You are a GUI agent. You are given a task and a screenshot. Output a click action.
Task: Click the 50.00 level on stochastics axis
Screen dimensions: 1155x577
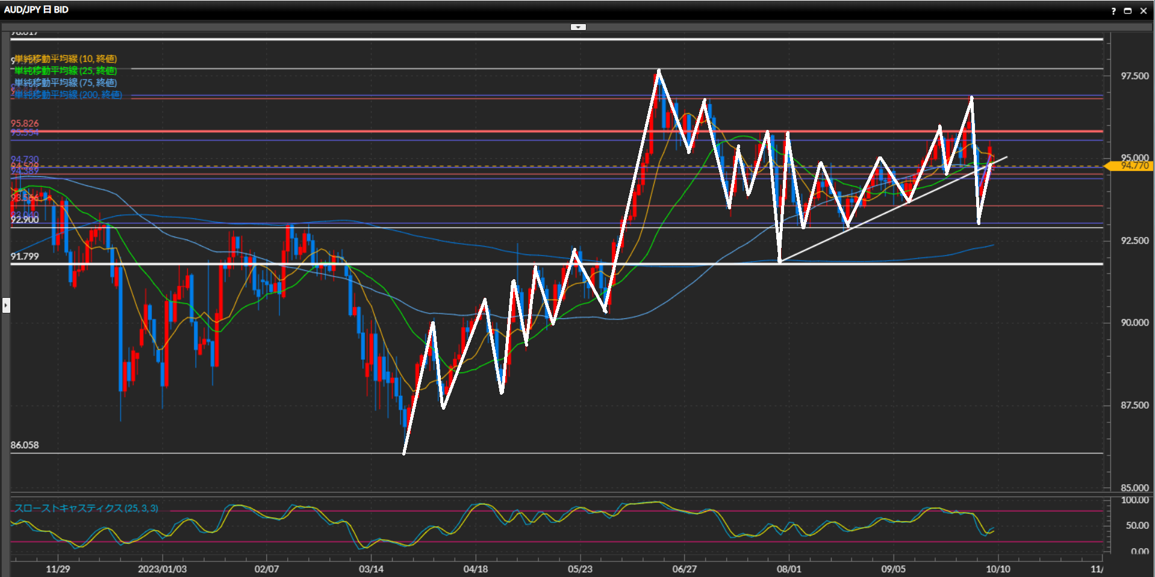[x=1137, y=525]
